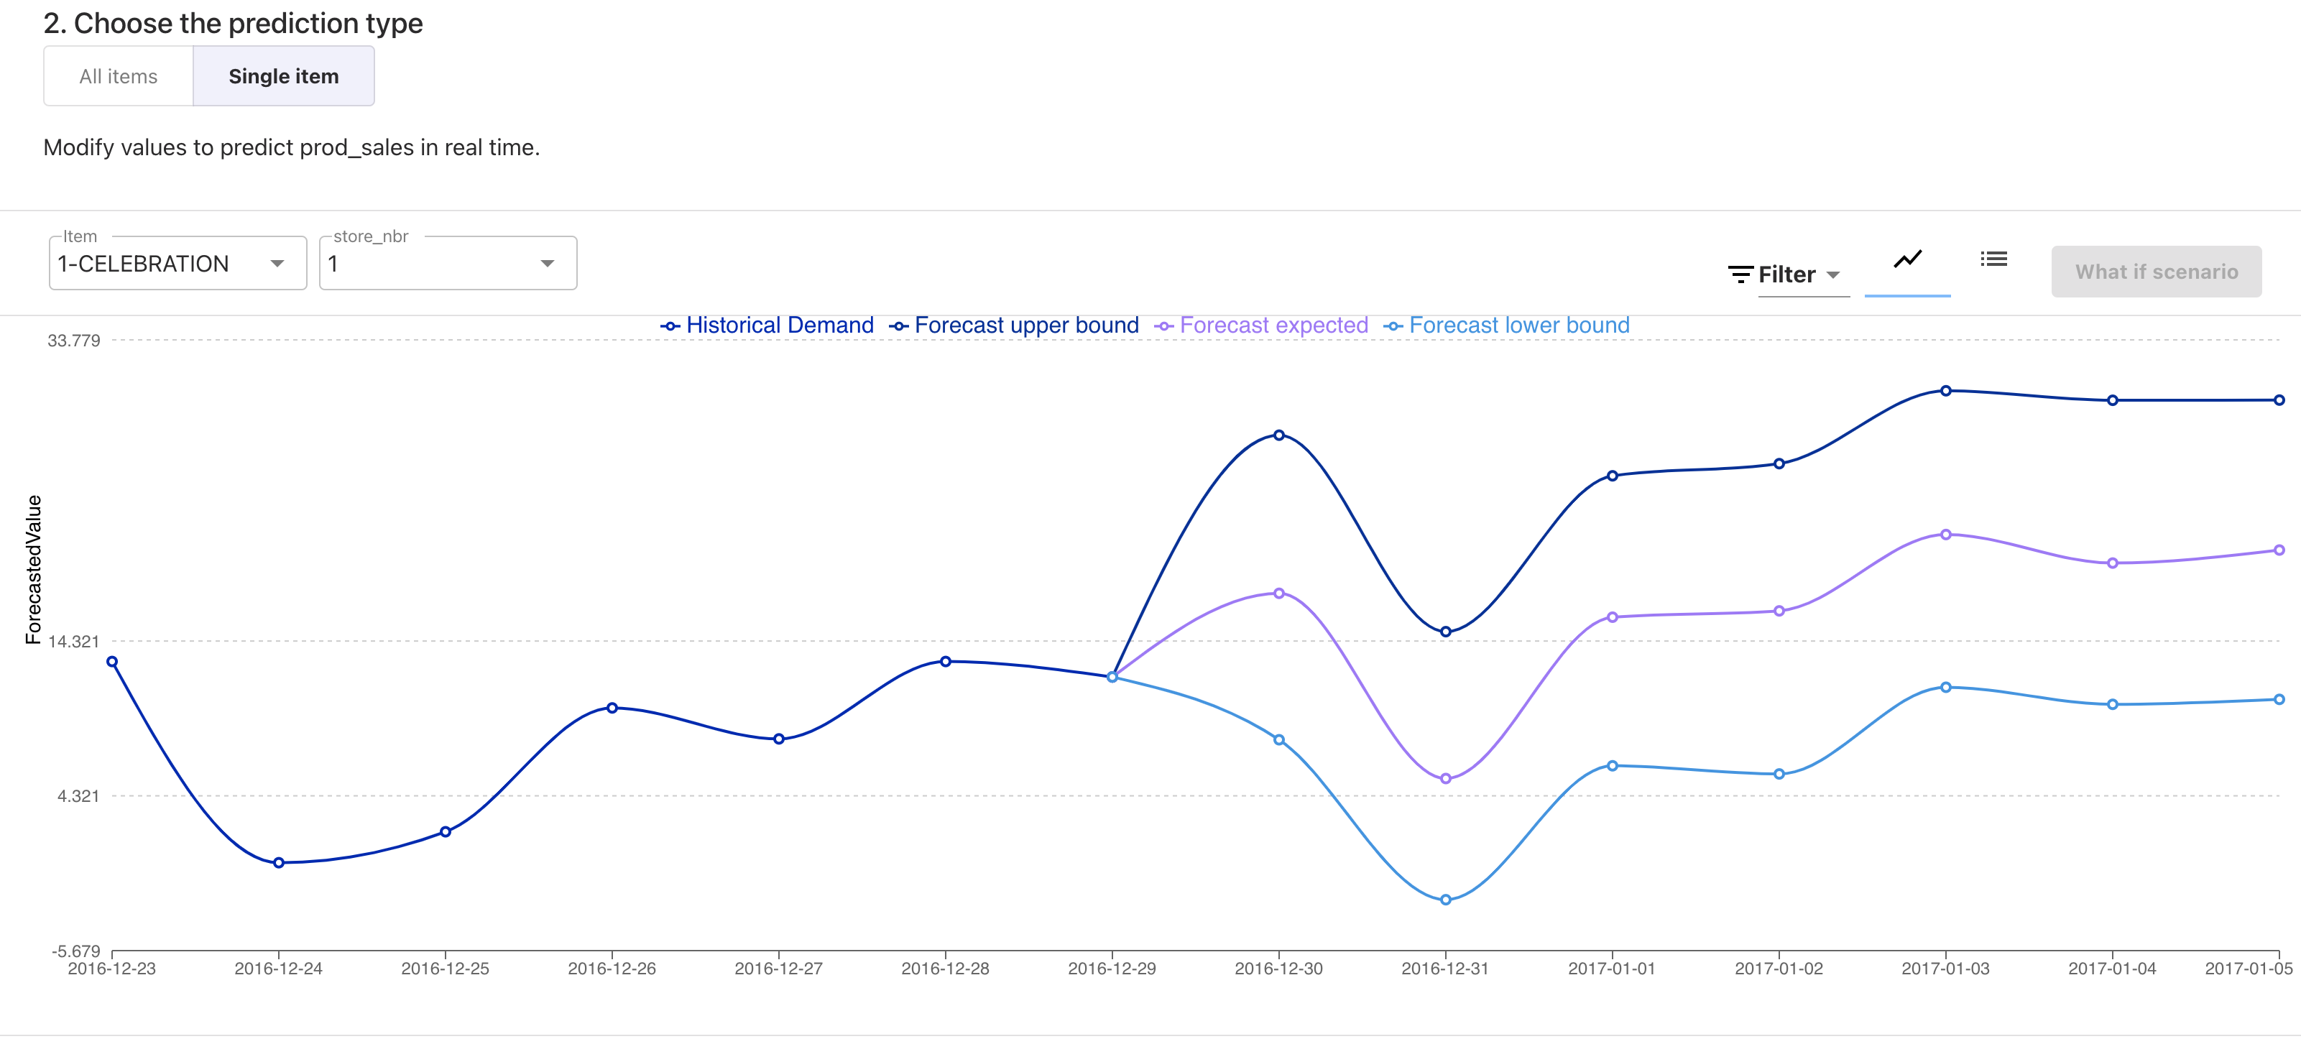2301x1039 pixels.
Task: Click Forecast expected legend marker icon
Action: point(1163,326)
